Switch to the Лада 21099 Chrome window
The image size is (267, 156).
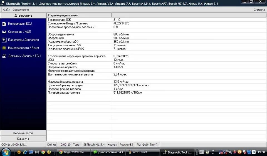coord(73,152)
